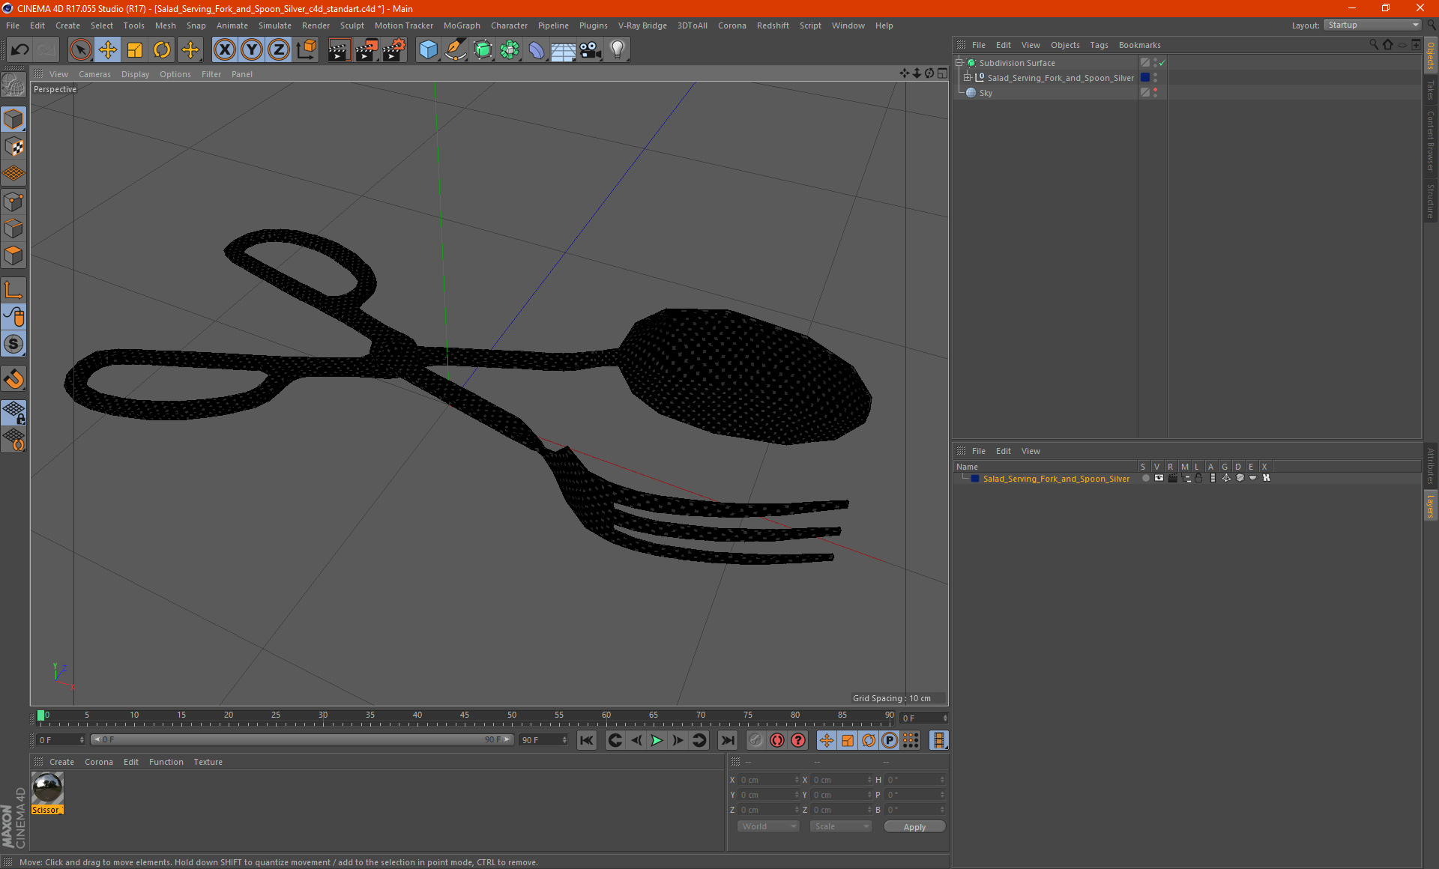The image size is (1439, 869).
Task: Open the viewport Cameras menu
Action: pos(94,74)
